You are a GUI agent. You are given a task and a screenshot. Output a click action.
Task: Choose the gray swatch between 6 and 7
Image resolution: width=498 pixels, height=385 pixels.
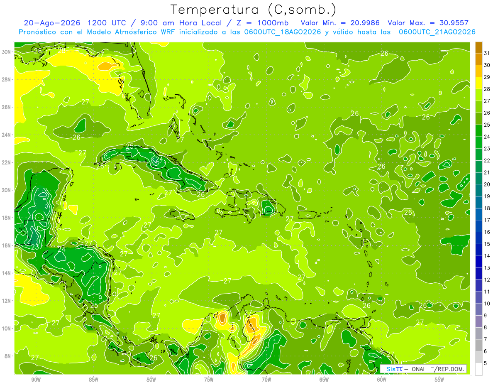(478, 345)
